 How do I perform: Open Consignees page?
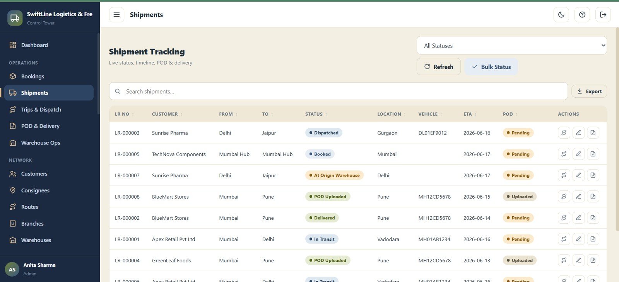(49, 190)
